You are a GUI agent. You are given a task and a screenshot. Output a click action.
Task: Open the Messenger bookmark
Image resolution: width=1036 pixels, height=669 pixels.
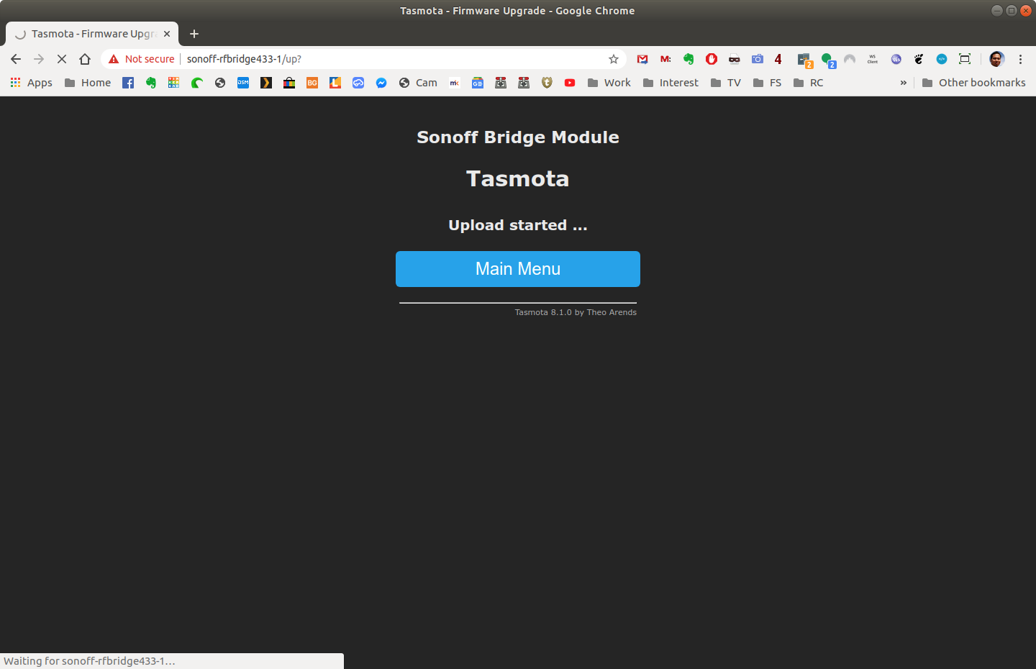381,83
